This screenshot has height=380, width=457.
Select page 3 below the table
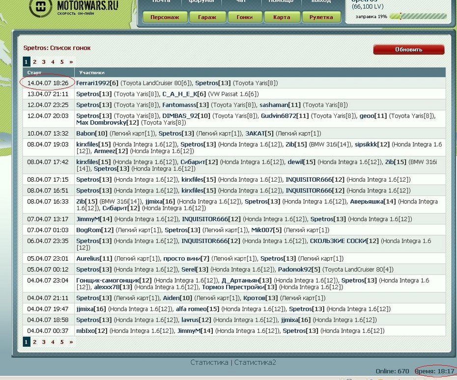(x=44, y=342)
